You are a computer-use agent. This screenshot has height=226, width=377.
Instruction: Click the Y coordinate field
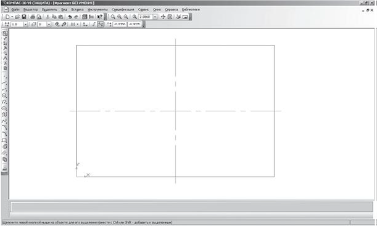135,24
